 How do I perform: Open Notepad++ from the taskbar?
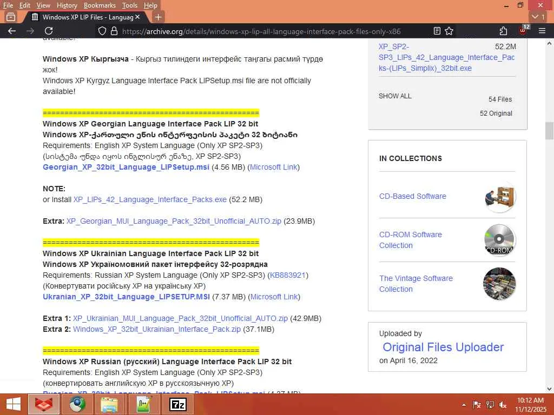point(143,404)
